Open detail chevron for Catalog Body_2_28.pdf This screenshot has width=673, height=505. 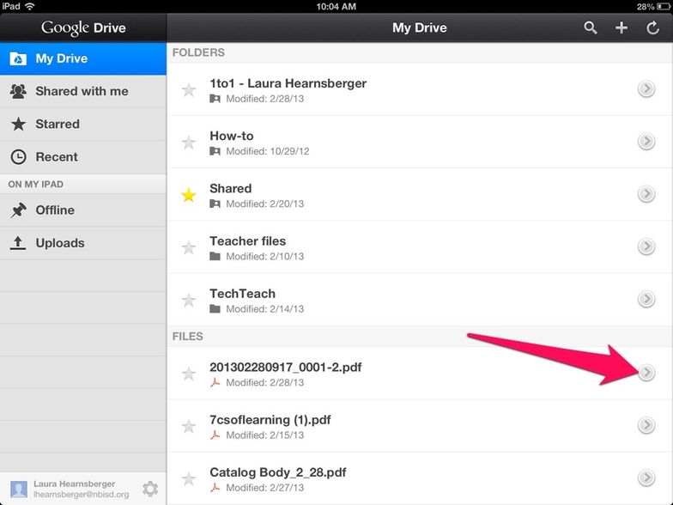(646, 478)
